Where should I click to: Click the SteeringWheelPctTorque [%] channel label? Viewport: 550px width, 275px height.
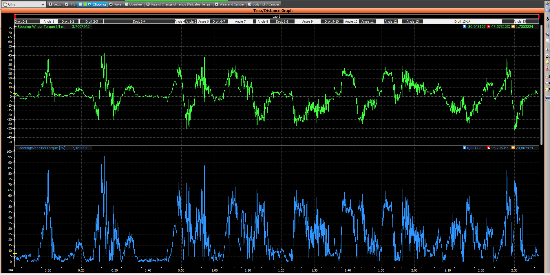pyautogui.click(x=41, y=148)
